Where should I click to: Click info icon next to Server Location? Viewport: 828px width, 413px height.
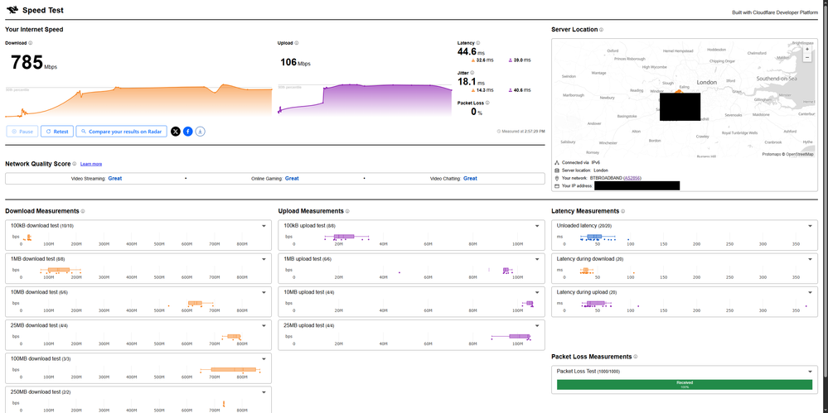[602, 30]
